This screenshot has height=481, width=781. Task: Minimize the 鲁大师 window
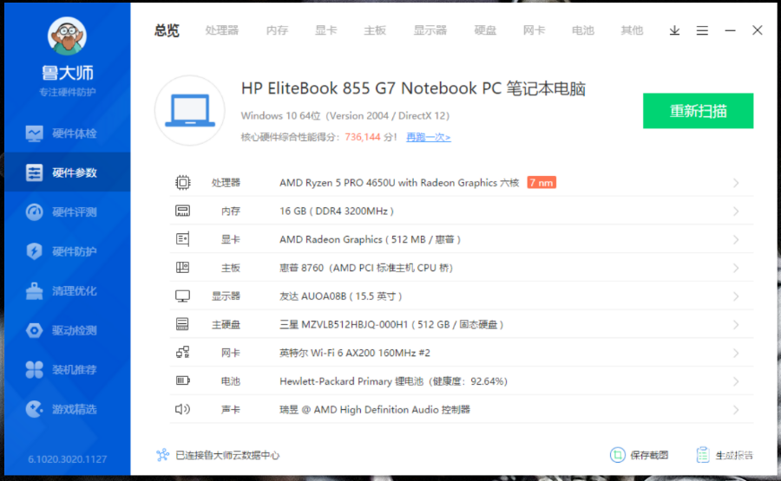(x=730, y=31)
